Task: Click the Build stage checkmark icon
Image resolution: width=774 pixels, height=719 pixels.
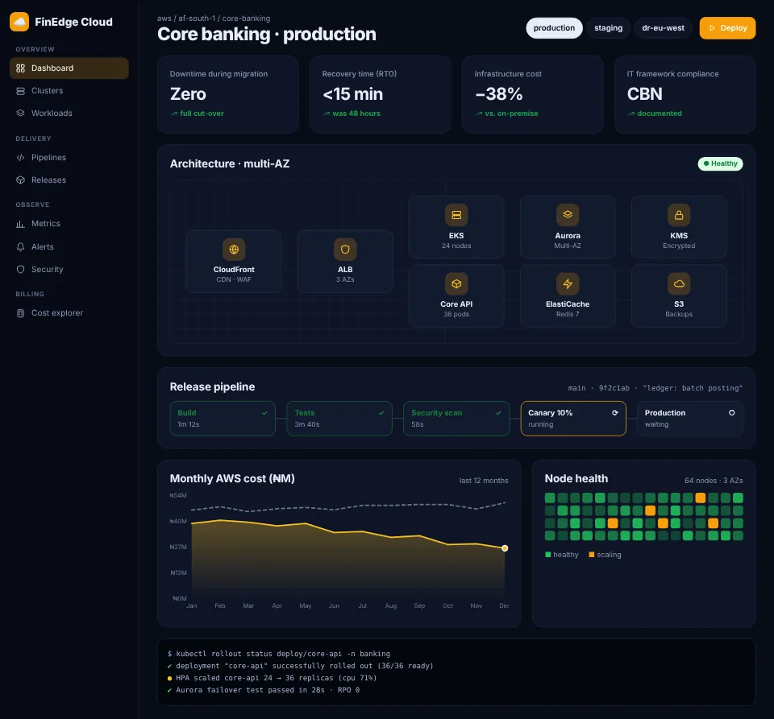Action: [x=264, y=413]
